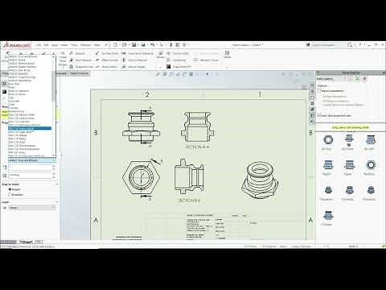Open the Design Library task pane tab

(x=312, y=91)
